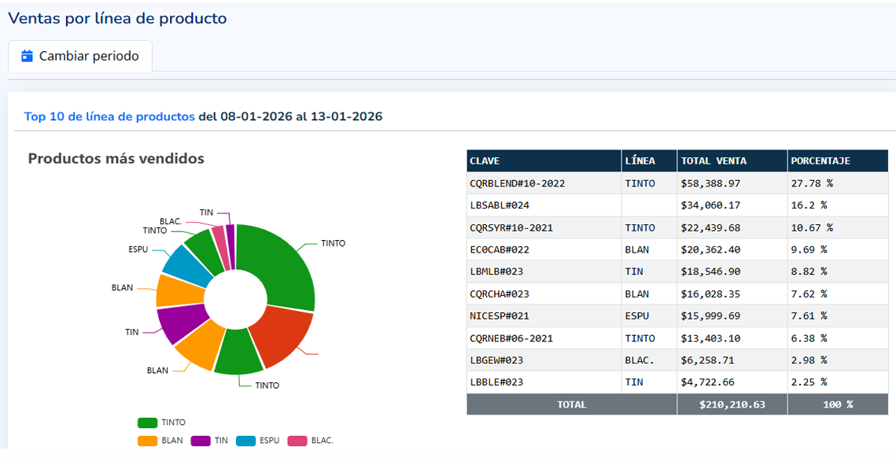Select the NICESP#021 product key cell
This screenshot has height=458, width=896.
[500, 316]
